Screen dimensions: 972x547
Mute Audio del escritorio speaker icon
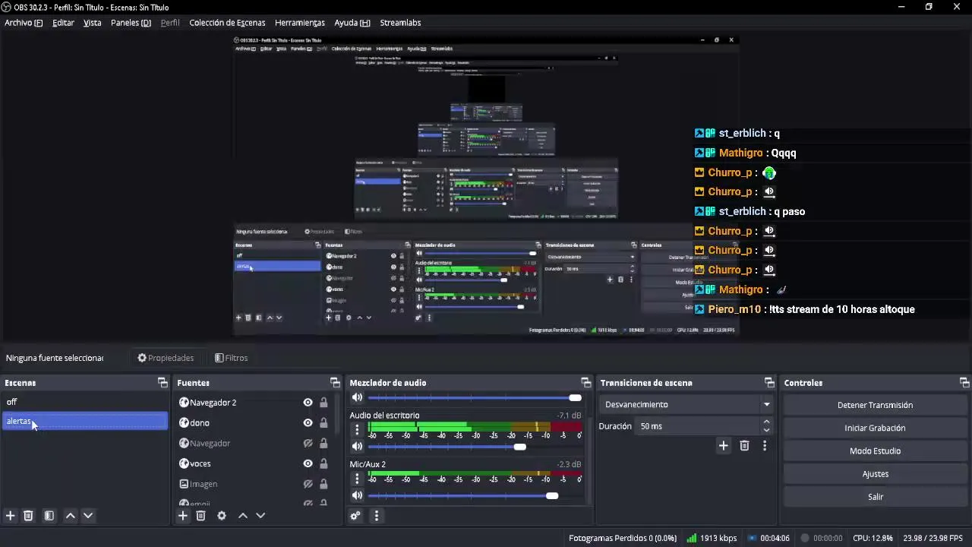[x=357, y=447]
